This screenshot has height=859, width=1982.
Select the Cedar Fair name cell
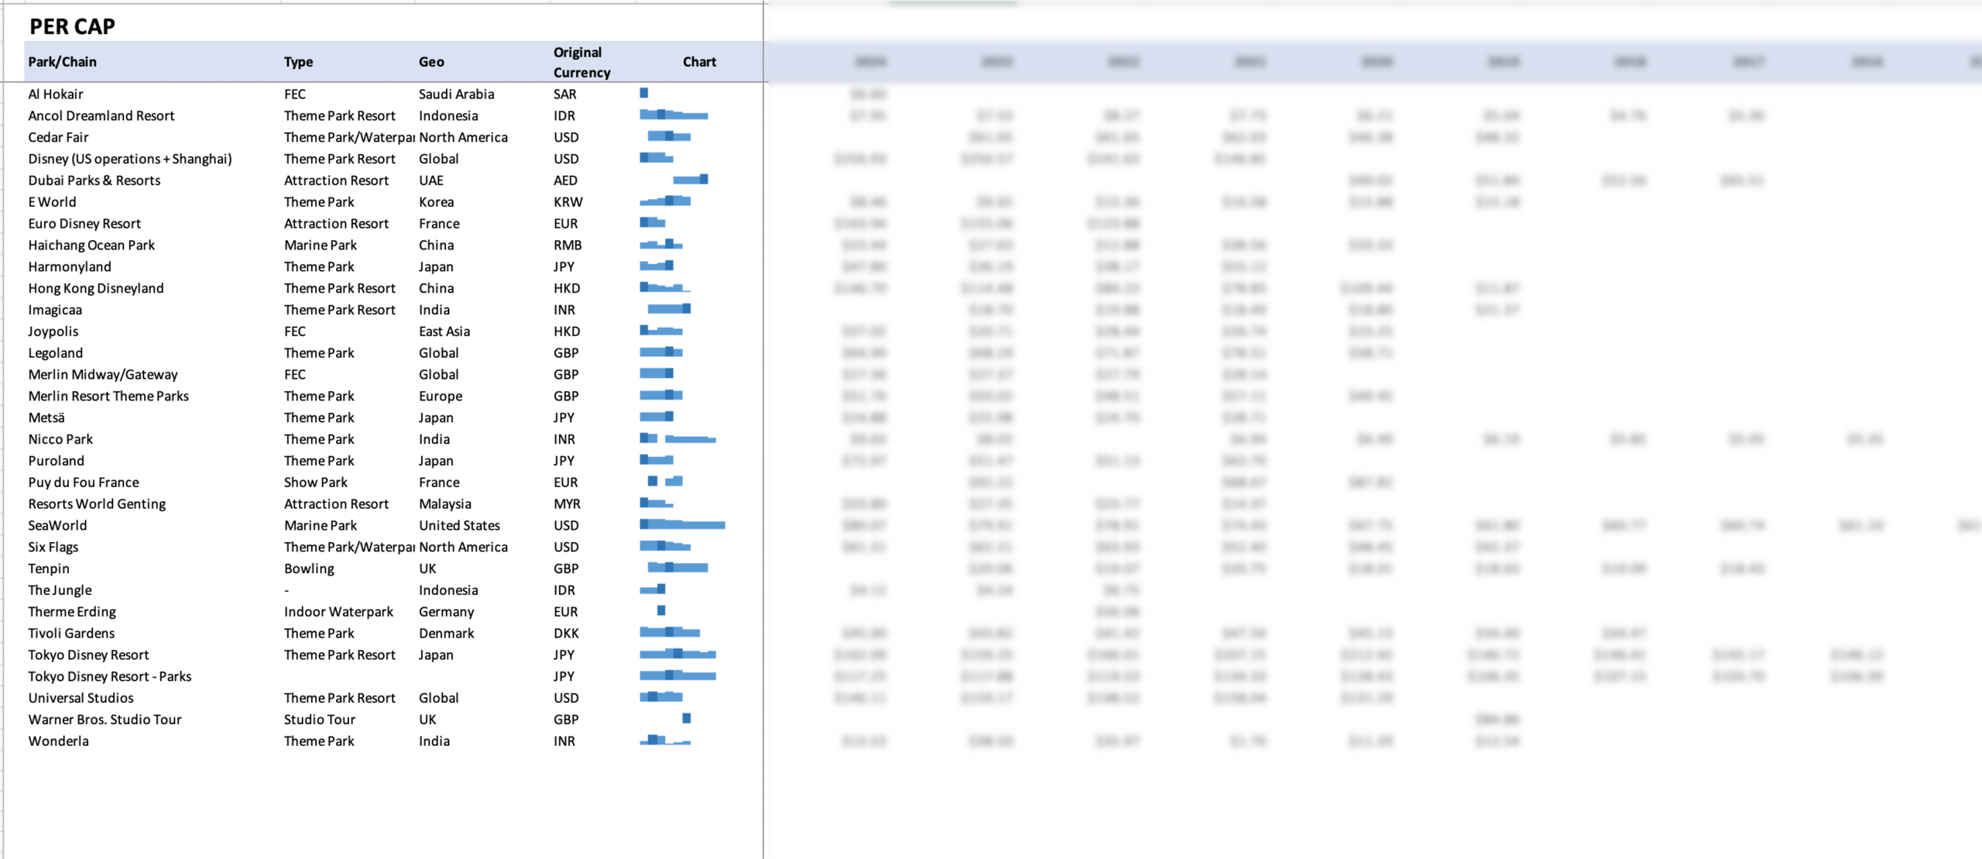tap(59, 137)
